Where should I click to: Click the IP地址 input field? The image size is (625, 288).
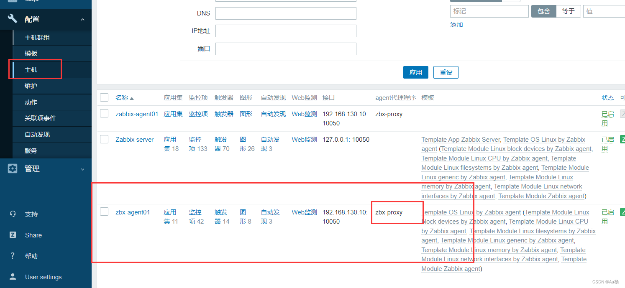[286, 31]
